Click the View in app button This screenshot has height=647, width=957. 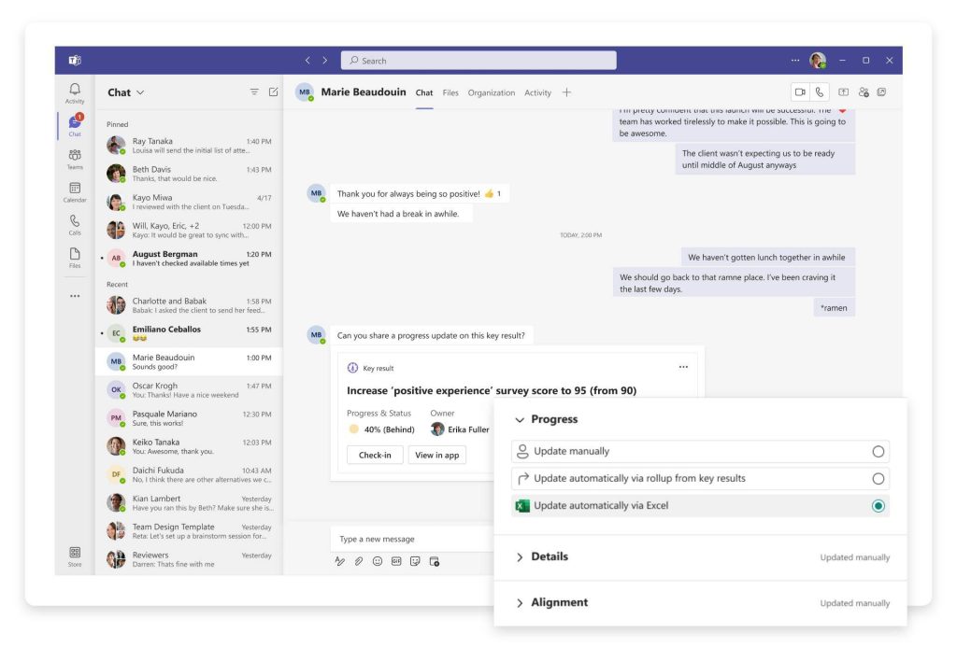pos(437,456)
